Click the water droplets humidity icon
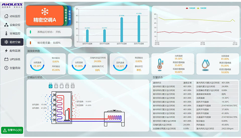 (x=205, y=64)
